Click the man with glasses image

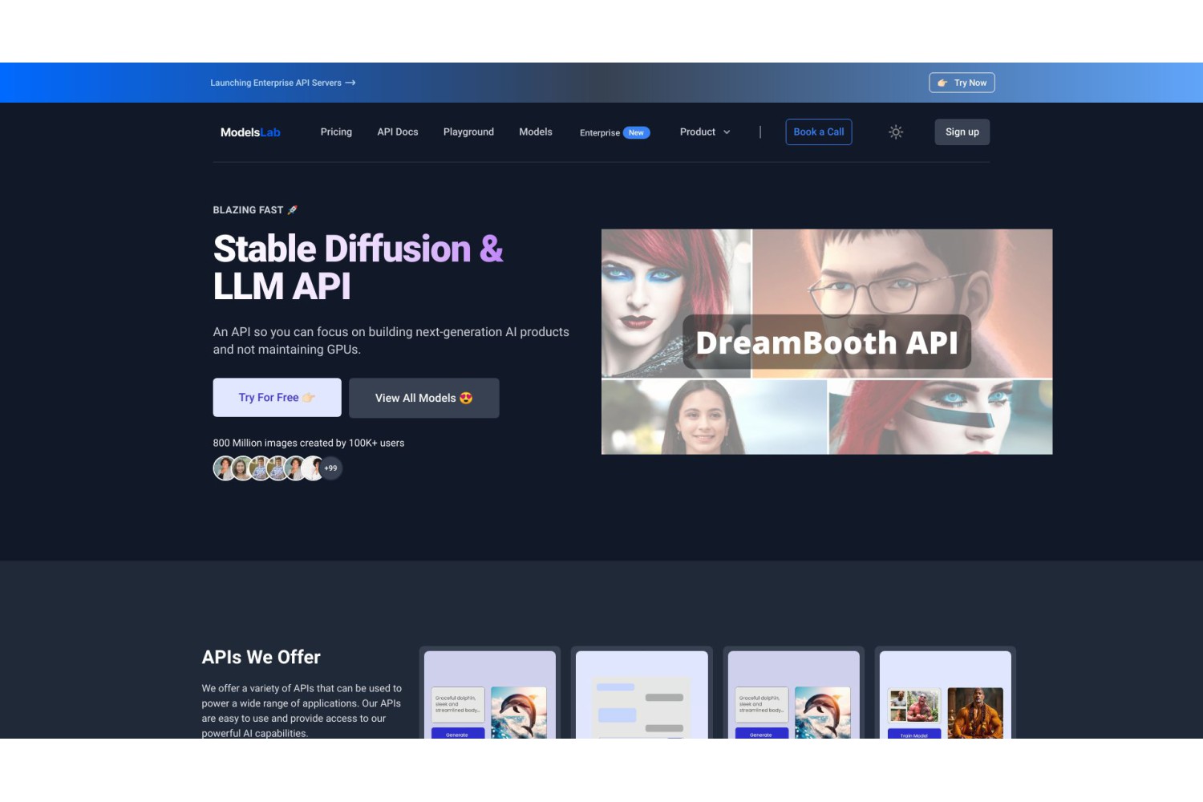(x=902, y=303)
